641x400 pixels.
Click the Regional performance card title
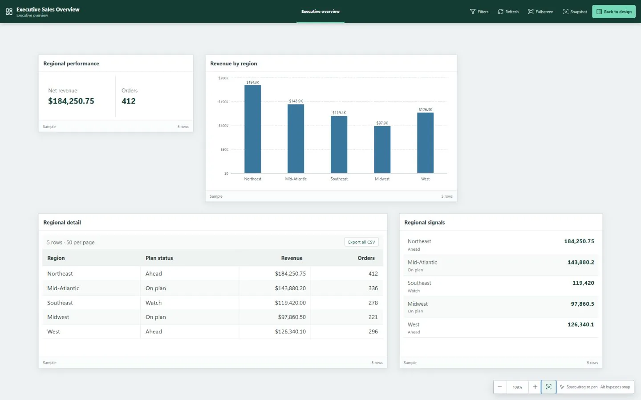(x=71, y=64)
